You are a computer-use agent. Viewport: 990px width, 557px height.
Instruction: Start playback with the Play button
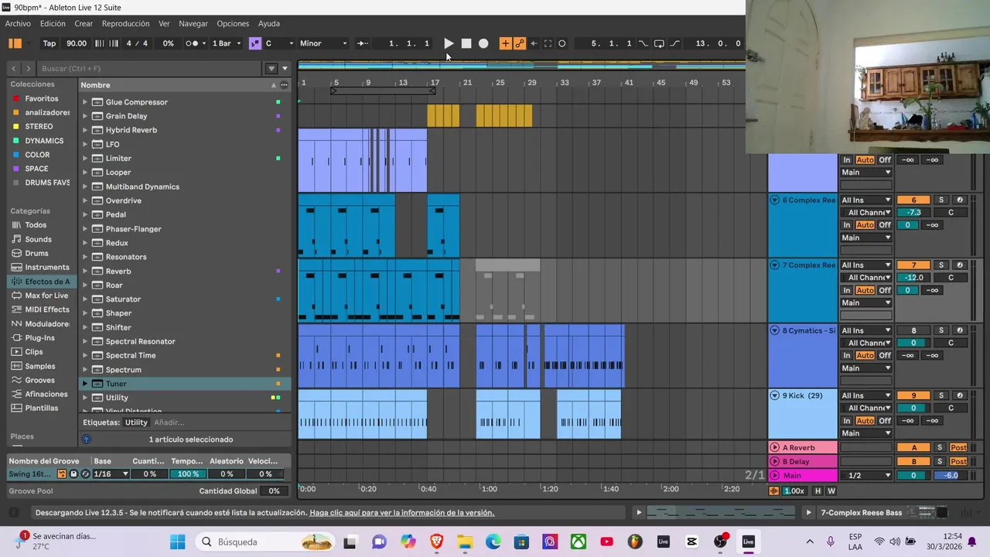449,43
